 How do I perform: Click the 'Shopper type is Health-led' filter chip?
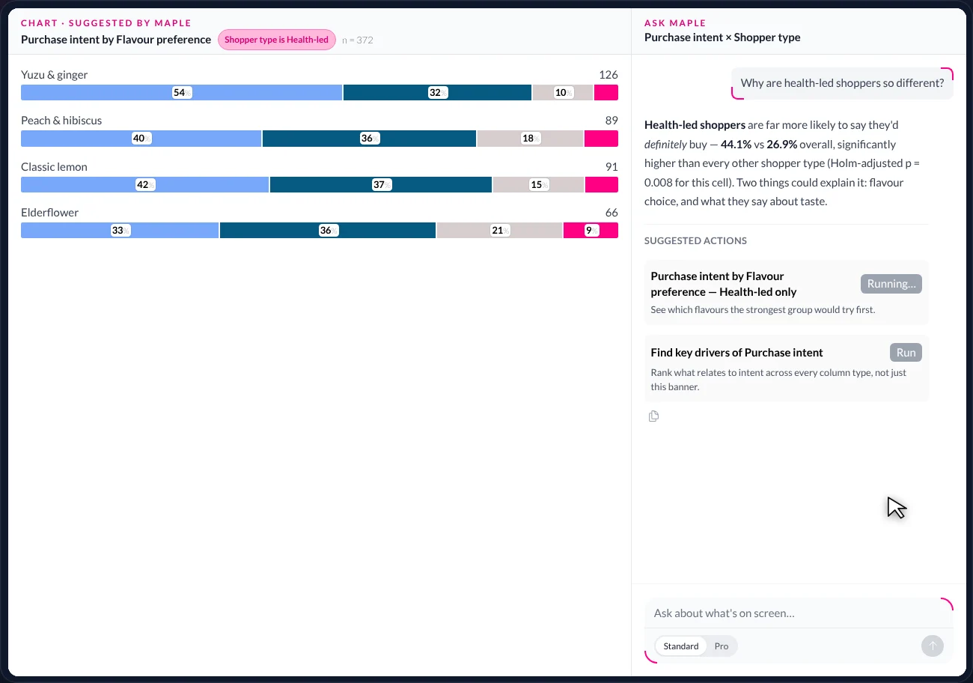click(277, 40)
